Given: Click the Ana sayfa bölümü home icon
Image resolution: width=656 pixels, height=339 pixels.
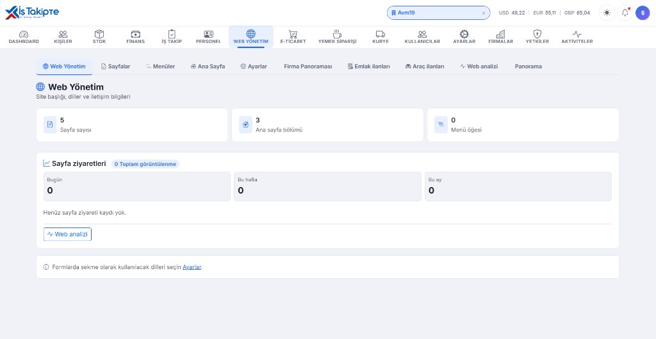Looking at the screenshot, I should (245, 125).
